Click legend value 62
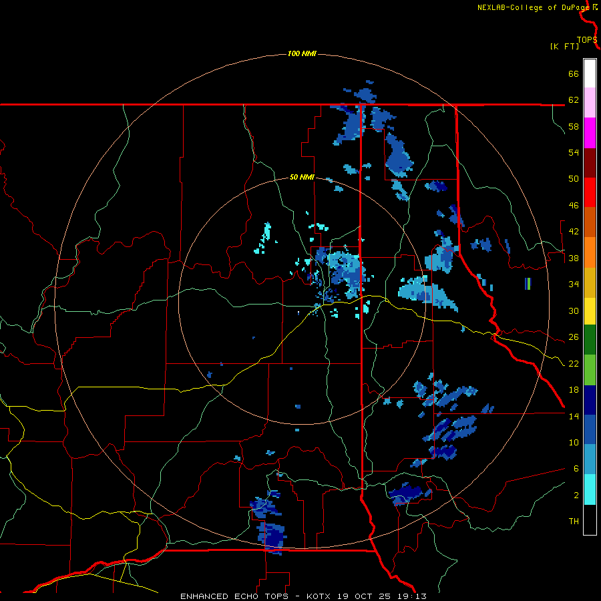601x601 pixels. coord(574,99)
